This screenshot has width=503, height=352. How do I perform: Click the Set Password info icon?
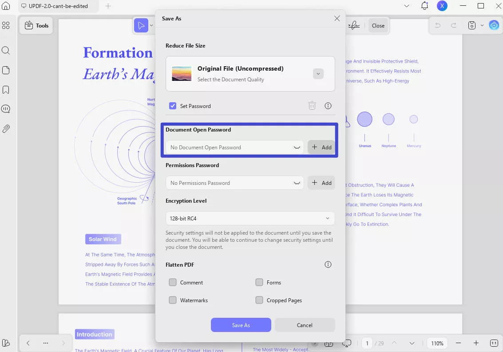328,106
